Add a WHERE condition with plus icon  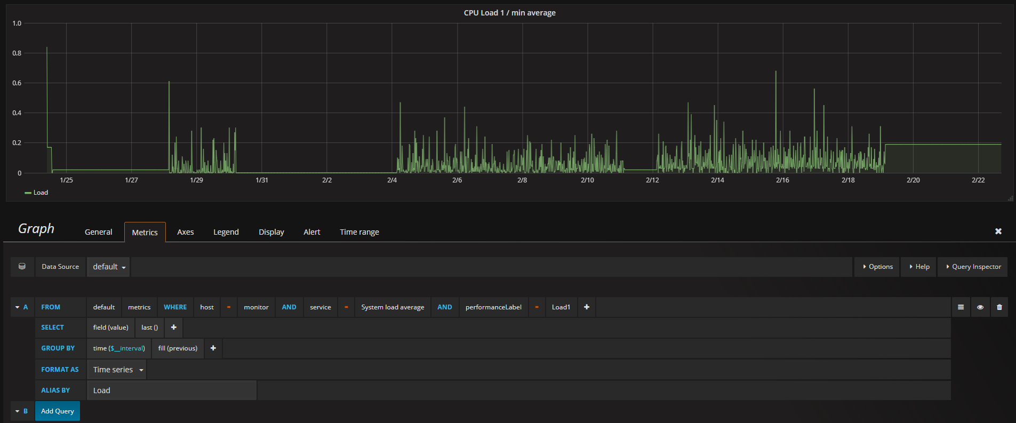(587, 307)
